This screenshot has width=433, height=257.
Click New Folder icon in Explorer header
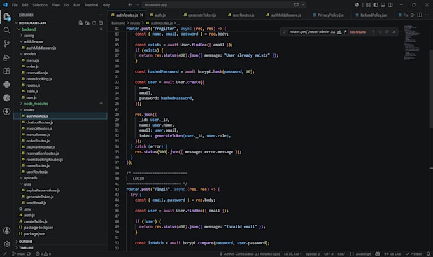(87, 23)
